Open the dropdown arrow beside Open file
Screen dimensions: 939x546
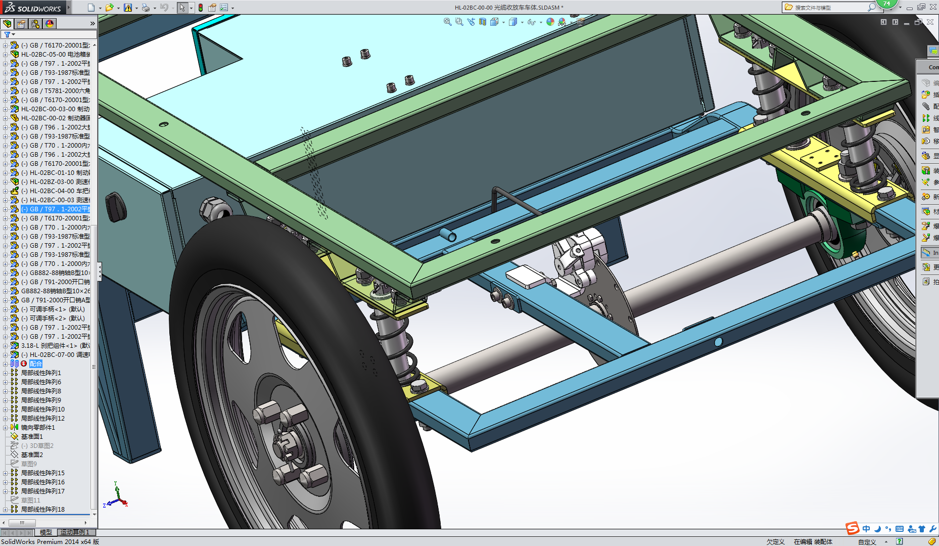[118, 8]
